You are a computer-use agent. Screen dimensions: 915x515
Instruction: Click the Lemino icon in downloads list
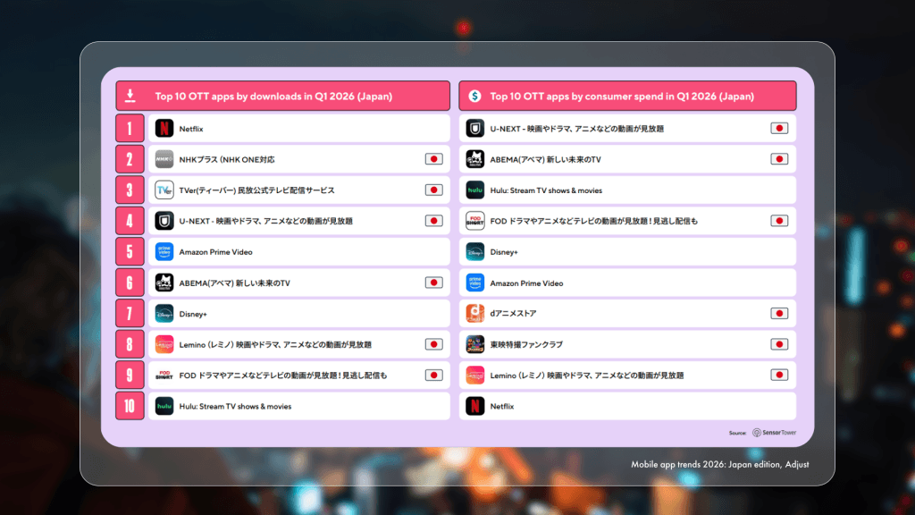164,344
